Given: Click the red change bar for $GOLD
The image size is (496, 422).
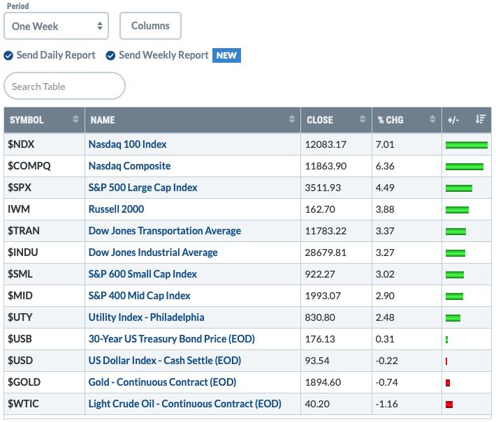Looking at the screenshot, I should 448,383.
